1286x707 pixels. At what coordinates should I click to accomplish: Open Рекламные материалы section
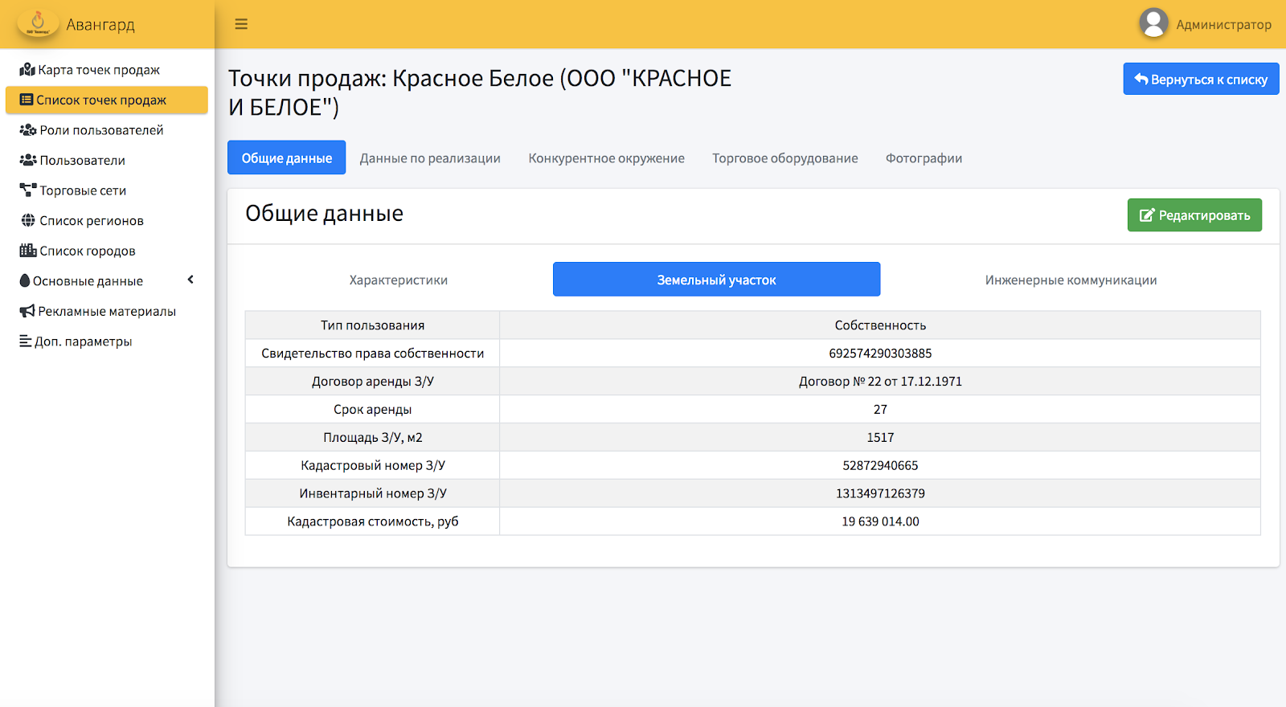[x=107, y=311]
